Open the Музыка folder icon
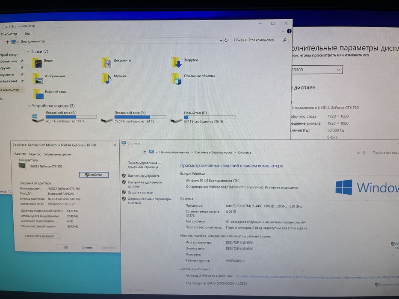399x299 pixels. click(106, 78)
